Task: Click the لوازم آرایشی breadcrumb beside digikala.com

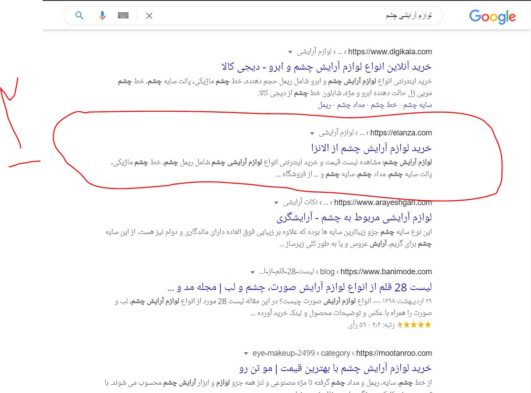Action: click(314, 52)
